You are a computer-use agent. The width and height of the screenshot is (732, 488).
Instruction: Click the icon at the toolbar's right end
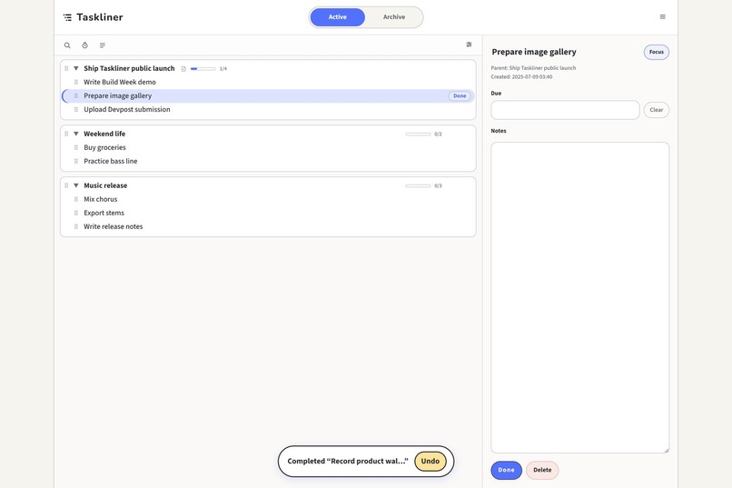[x=469, y=45]
